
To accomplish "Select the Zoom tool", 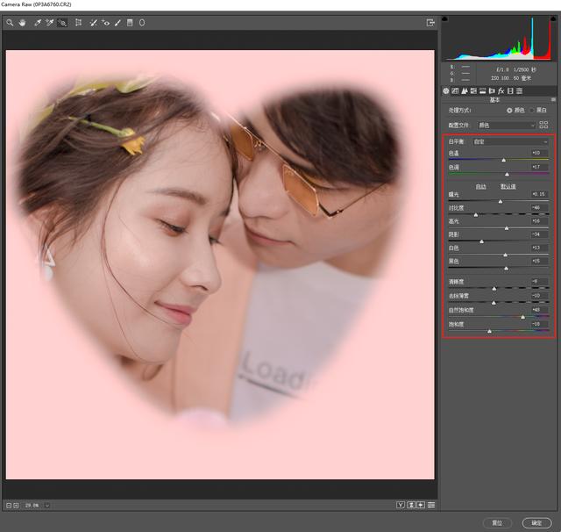I will pyautogui.click(x=10, y=23).
